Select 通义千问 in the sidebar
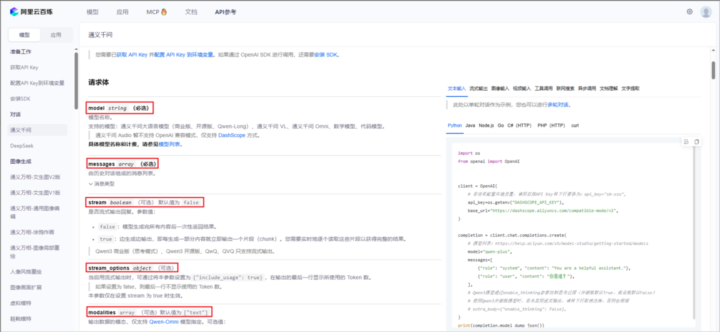 (37, 130)
